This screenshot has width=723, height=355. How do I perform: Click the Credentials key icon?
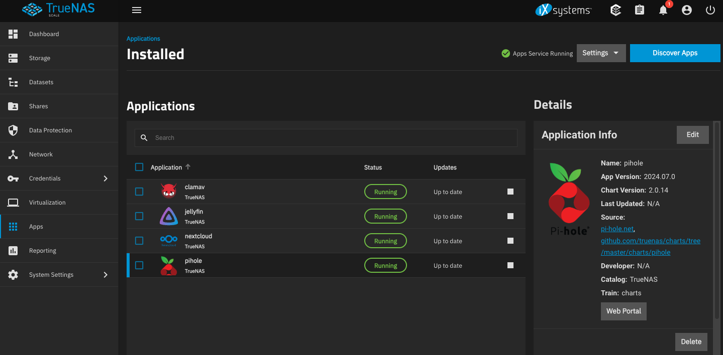13,179
